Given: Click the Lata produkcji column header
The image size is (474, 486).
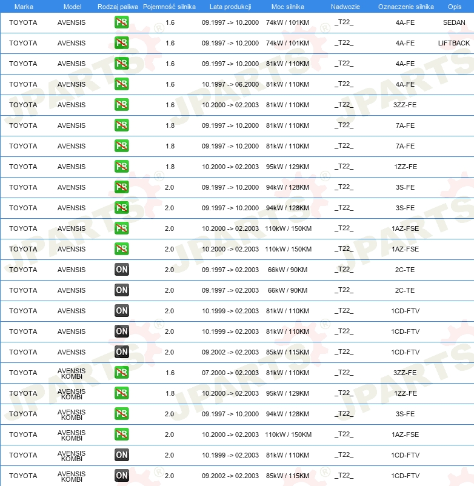Looking at the screenshot, I should tap(230, 7).
